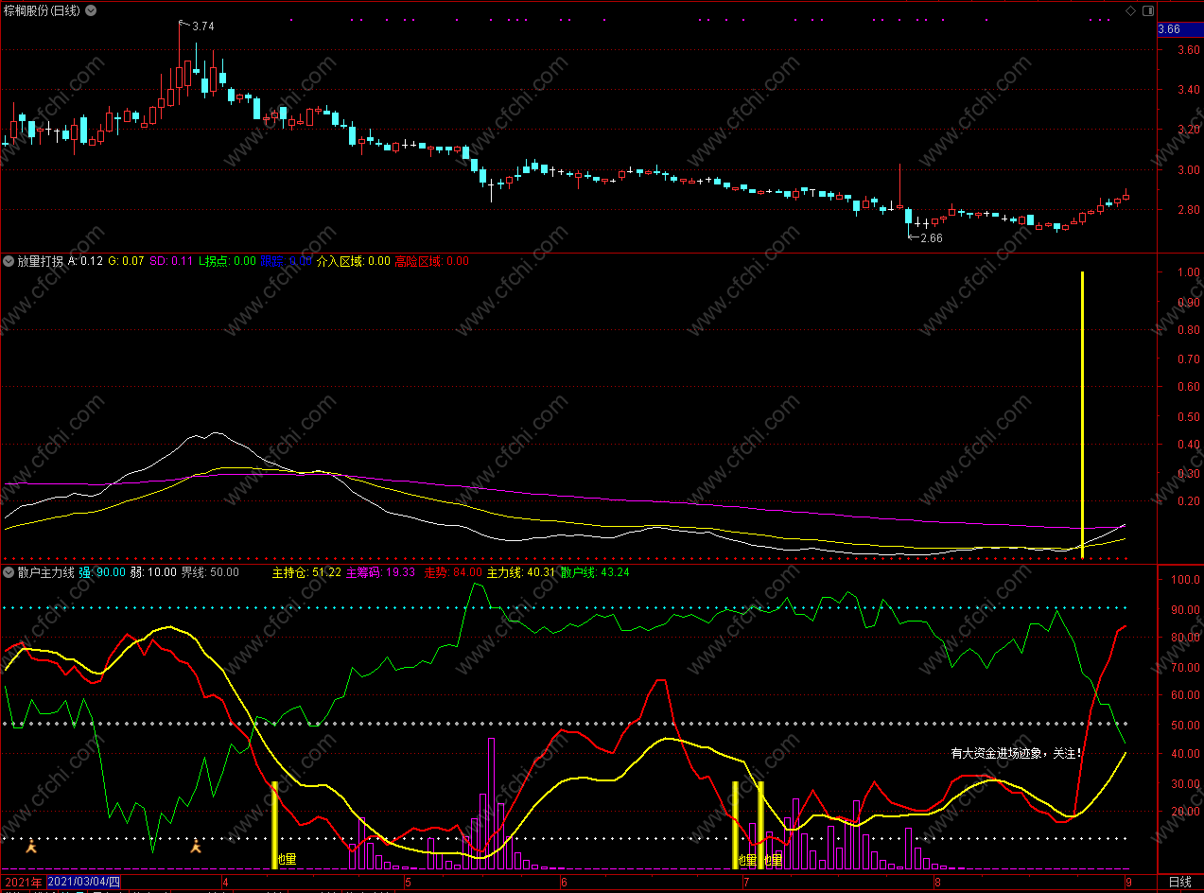The image size is (1204, 893).
Task: Select the 高险区域 indicator label
Action: point(418,261)
